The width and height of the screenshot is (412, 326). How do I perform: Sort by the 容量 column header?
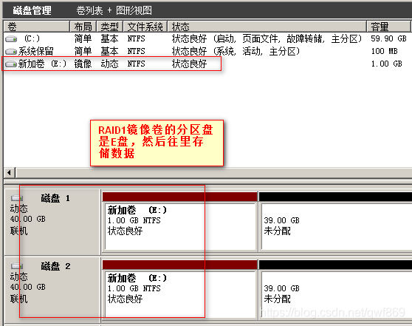pyautogui.click(x=389, y=27)
